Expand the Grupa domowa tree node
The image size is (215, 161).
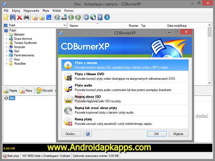(6, 39)
